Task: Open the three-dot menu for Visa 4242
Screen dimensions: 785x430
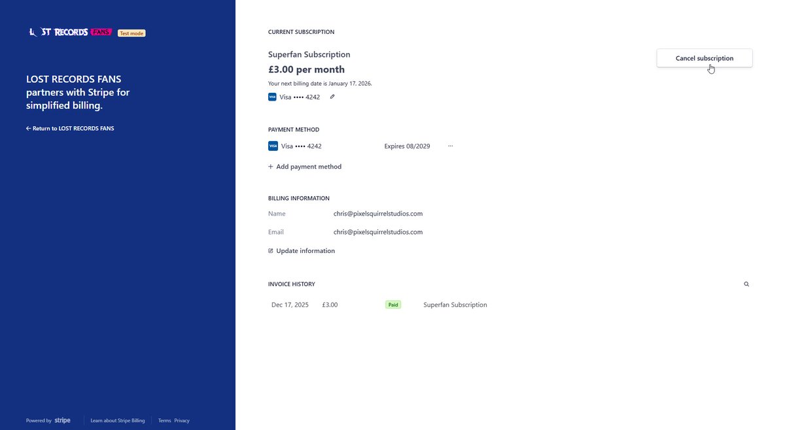Action: pos(450,146)
